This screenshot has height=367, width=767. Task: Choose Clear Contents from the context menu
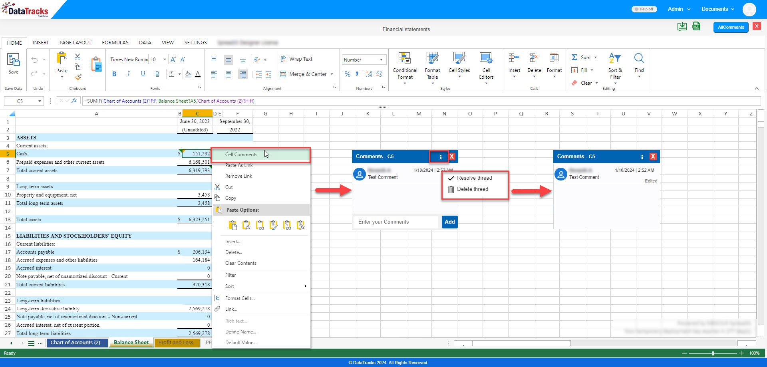pyautogui.click(x=241, y=263)
